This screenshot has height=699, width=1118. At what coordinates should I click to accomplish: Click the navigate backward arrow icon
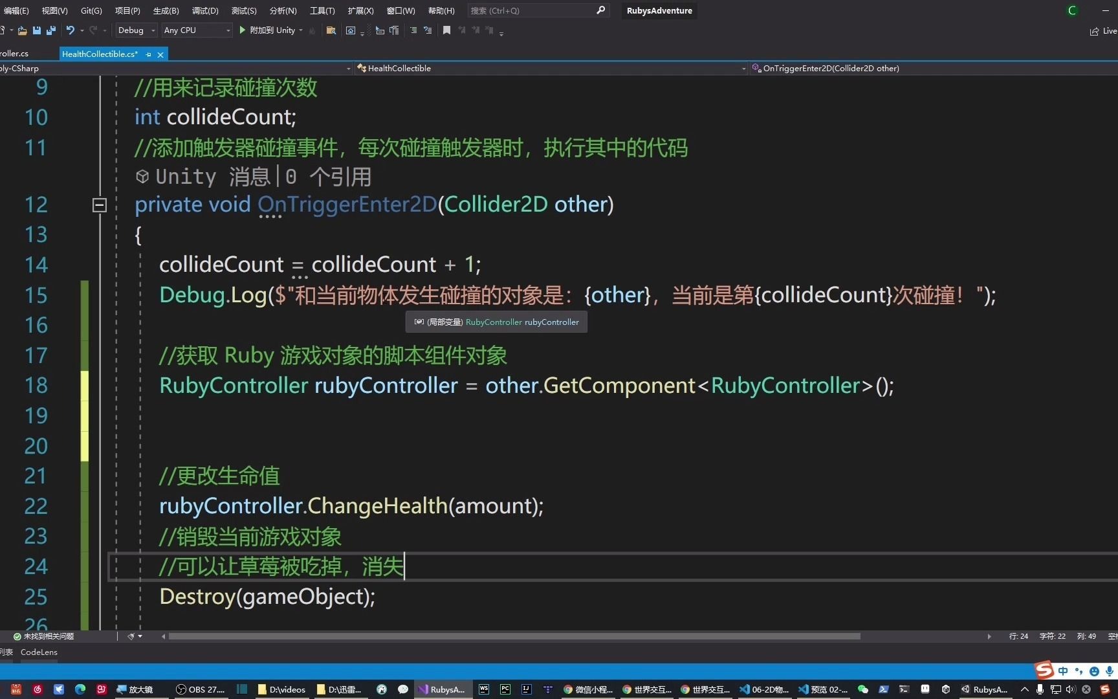point(380,30)
